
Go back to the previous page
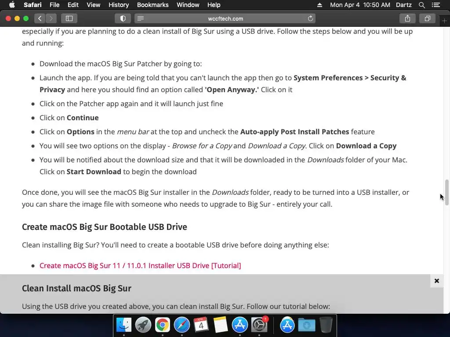[x=40, y=18]
